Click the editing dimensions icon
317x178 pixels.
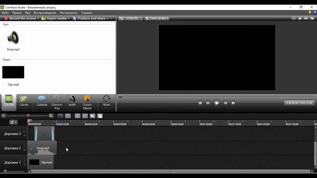[121, 18]
